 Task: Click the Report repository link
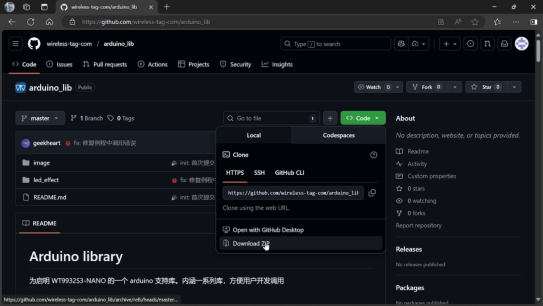(419, 225)
